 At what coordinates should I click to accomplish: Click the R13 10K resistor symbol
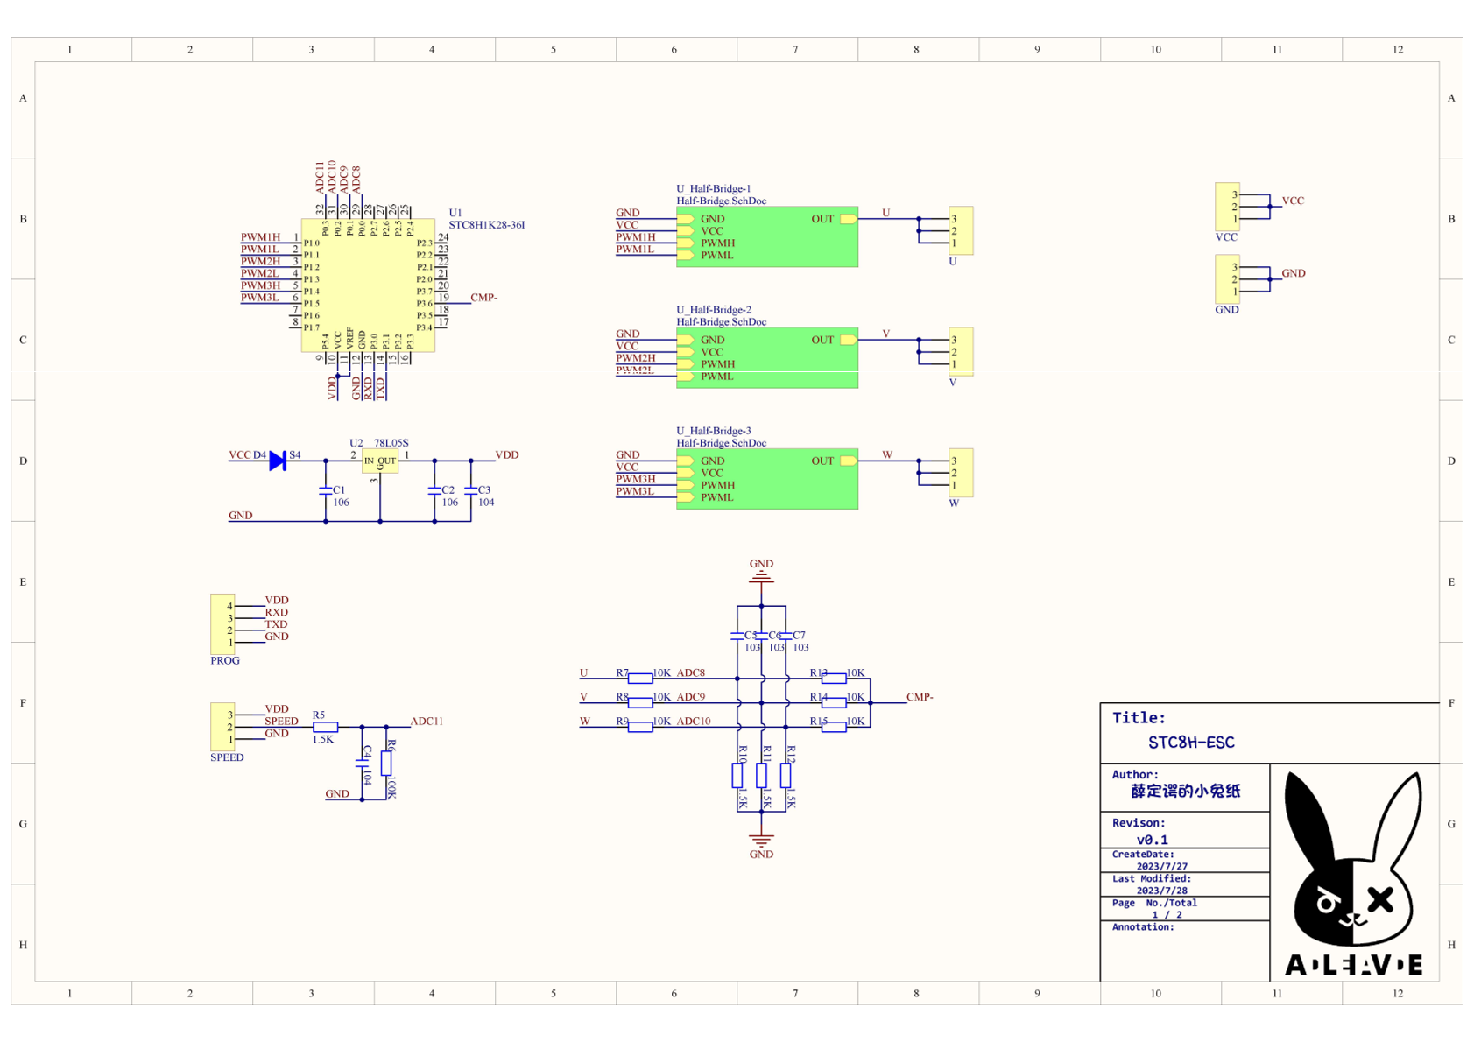(834, 679)
